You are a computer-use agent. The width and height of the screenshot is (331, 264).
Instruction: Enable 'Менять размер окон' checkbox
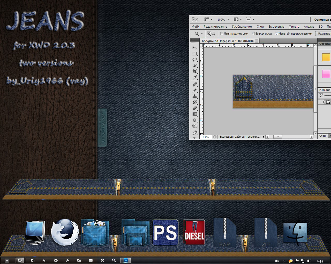pyautogui.click(x=222, y=34)
